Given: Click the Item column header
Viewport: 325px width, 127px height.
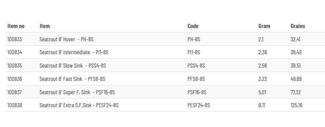Looking at the screenshot, I should pos(44,26).
